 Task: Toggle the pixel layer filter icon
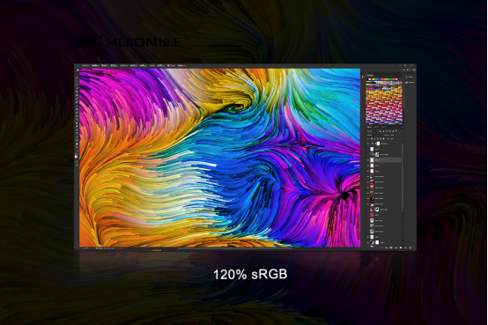pyautogui.click(x=380, y=131)
